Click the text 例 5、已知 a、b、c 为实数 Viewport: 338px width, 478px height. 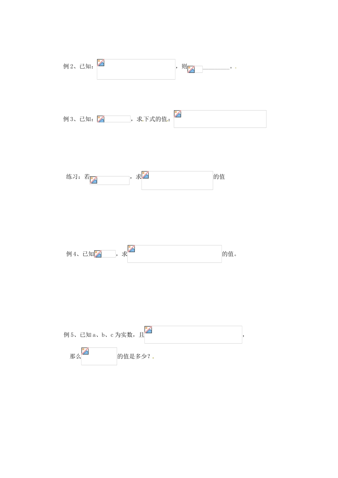pos(98,335)
